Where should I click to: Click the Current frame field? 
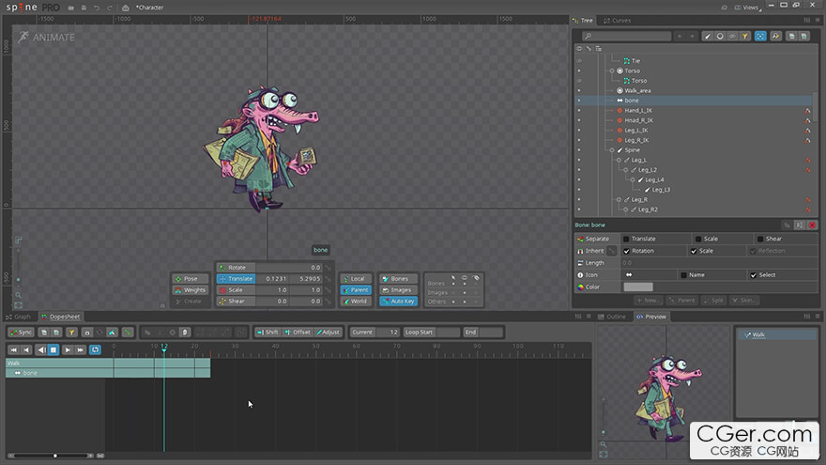pos(375,333)
